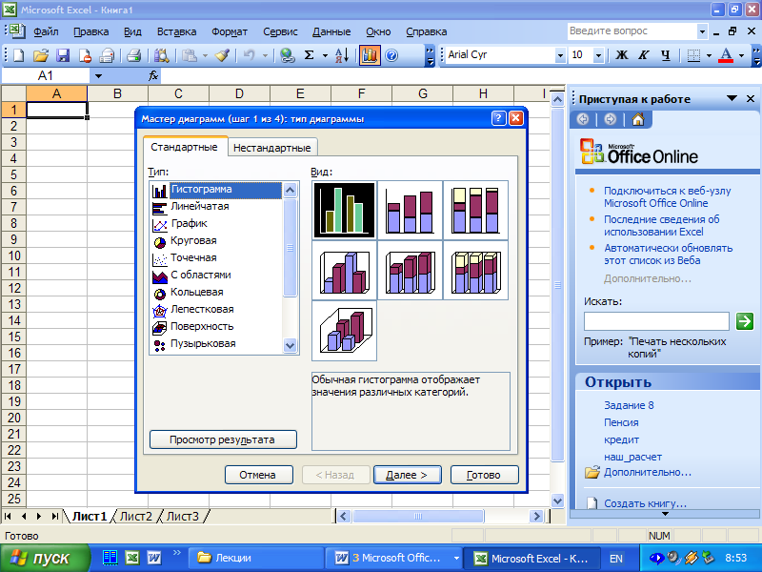762x572 pixels.
Task: Select Пузырьковая chart type
Action: [x=203, y=344]
